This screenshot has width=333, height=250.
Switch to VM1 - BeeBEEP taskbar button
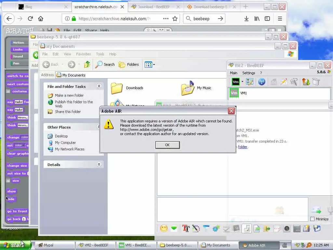click(137, 245)
